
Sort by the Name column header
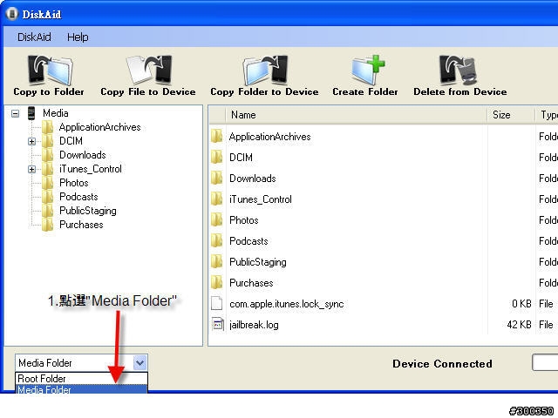[356, 115]
